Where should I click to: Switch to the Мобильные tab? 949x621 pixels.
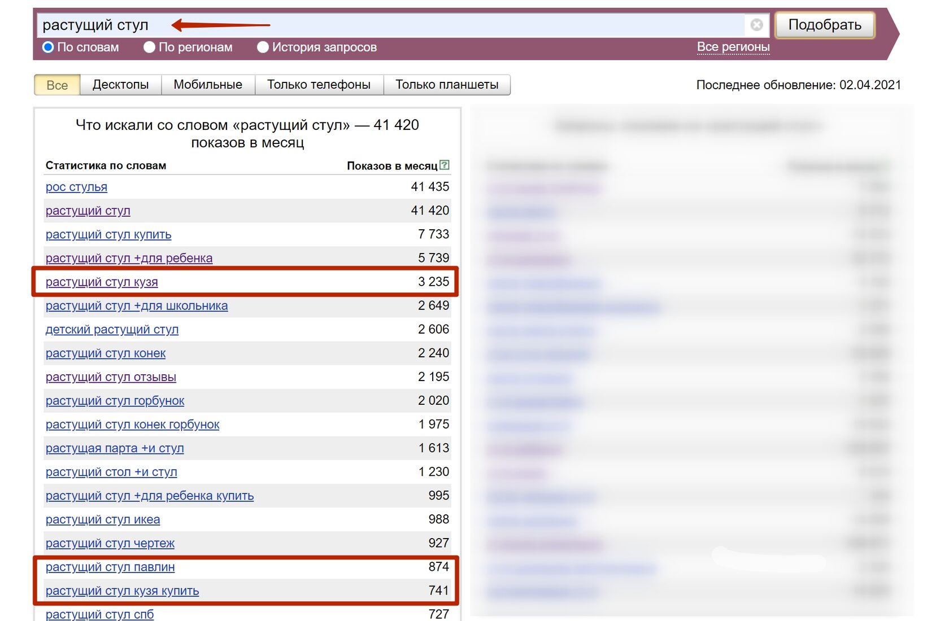click(x=208, y=85)
